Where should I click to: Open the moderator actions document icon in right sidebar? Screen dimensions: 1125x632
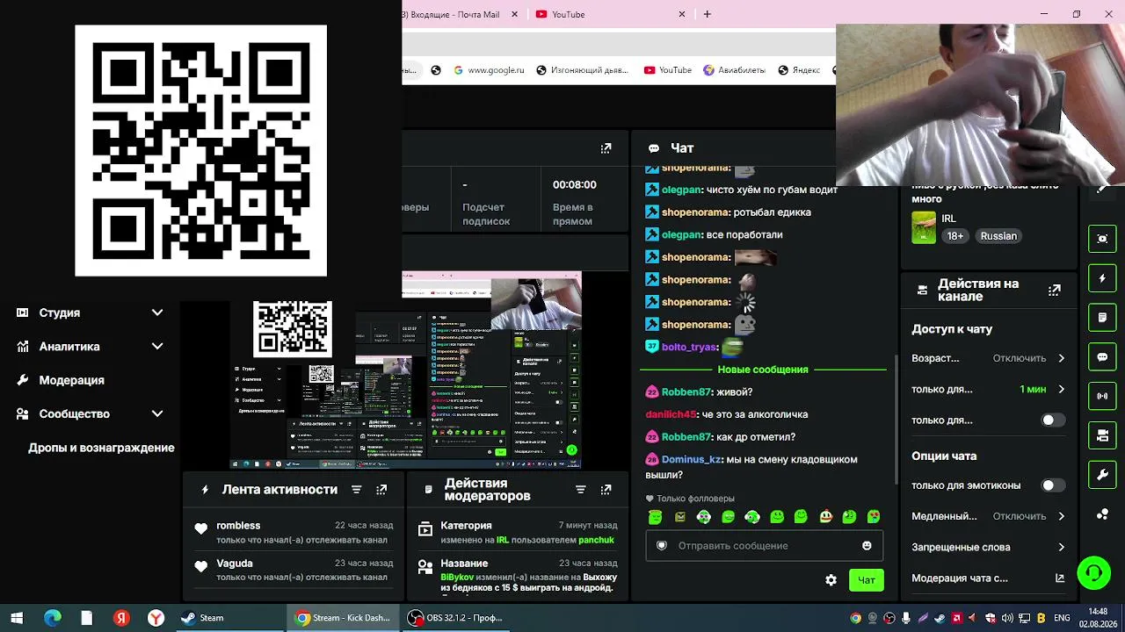[x=1102, y=317]
